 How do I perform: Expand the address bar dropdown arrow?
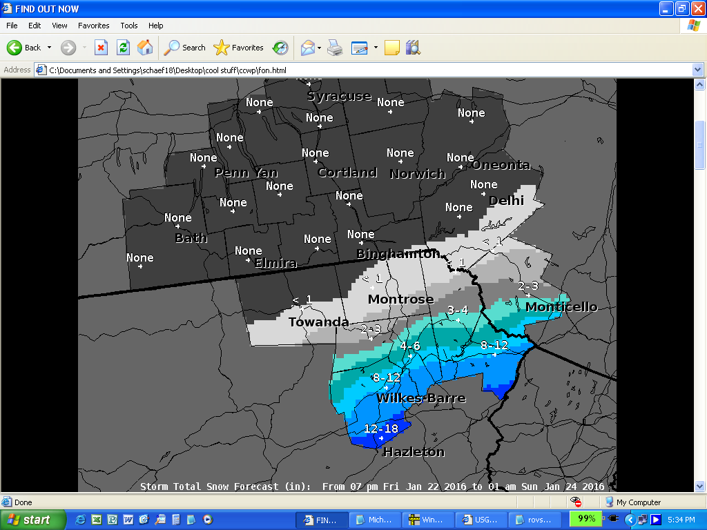697,70
